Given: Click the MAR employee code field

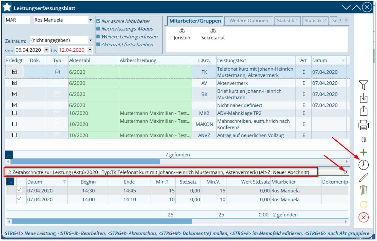Looking at the screenshot, I should (x=17, y=20).
